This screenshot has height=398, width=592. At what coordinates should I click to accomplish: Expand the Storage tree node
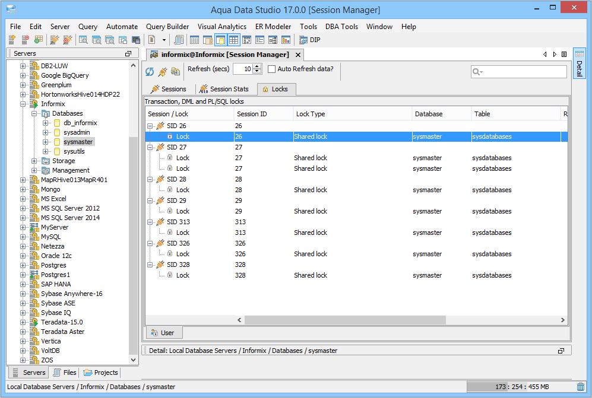(34, 161)
